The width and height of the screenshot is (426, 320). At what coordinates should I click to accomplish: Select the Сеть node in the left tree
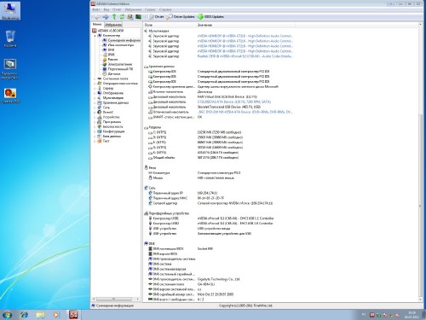[x=104, y=108]
